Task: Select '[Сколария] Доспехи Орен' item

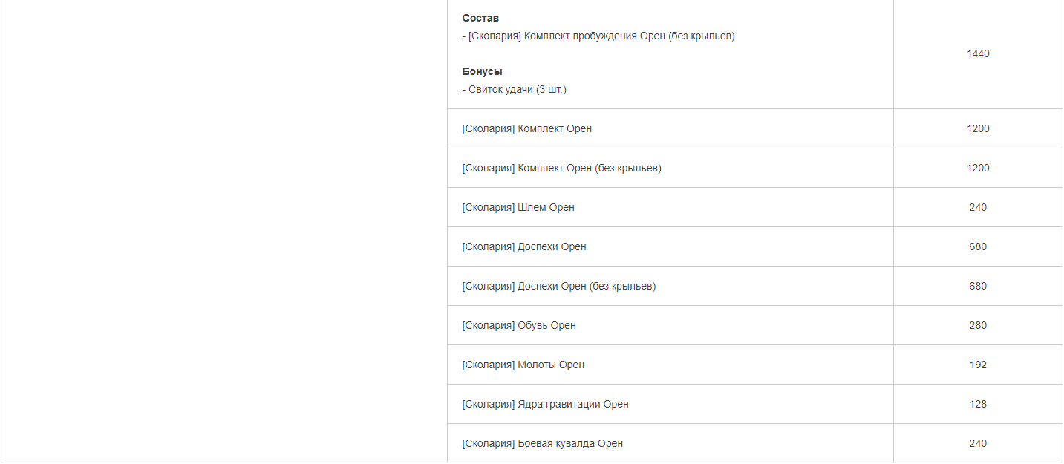Action: pos(524,246)
